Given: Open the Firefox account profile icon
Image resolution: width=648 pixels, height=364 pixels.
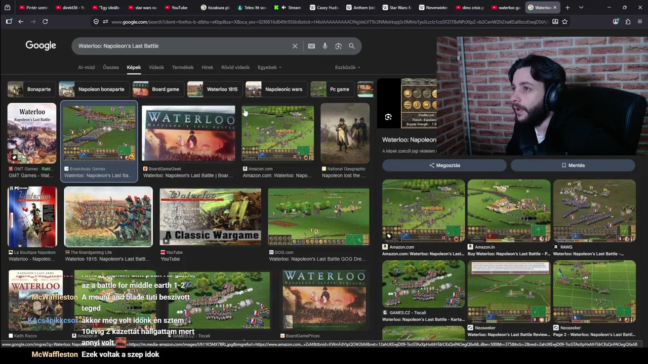Looking at the screenshot, I should point(616,22).
